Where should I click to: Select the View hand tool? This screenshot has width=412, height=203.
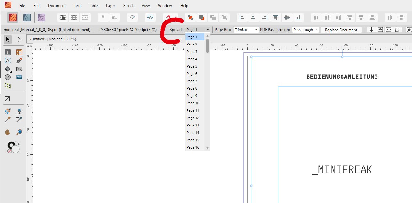(x=8, y=132)
